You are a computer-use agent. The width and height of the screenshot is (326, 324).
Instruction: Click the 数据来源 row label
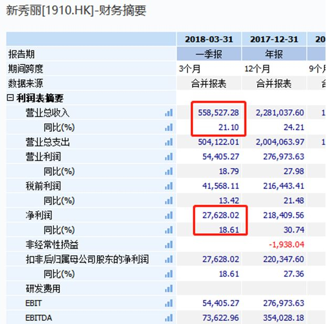point(26,83)
